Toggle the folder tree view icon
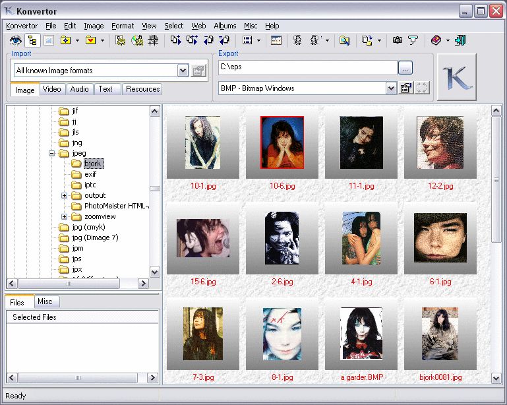The width and height of the screenshot is (507, 405). 32,40
